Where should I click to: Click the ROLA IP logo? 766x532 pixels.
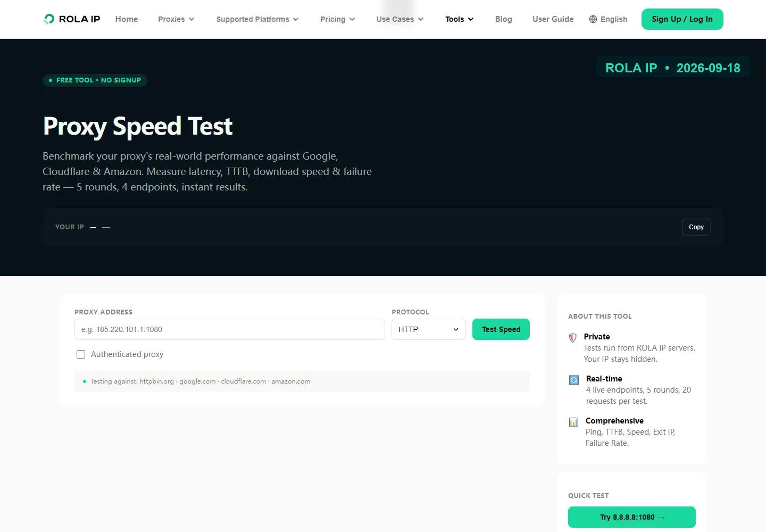(x=72, y=19)
